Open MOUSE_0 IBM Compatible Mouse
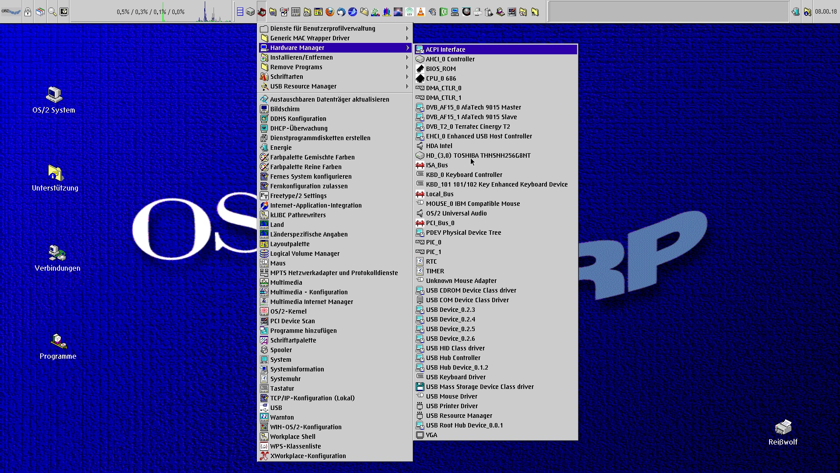This screenshot has width=840, height=473. pos(496,204)
